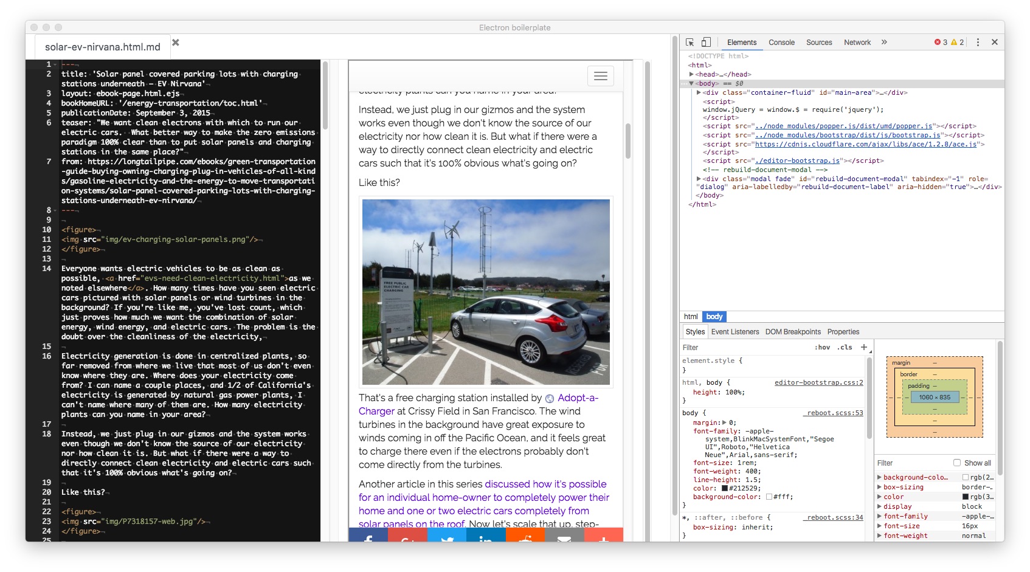Click the hamburger menu in preview pane
Screen dimensions: 1030x572
[x=600, y=76]
